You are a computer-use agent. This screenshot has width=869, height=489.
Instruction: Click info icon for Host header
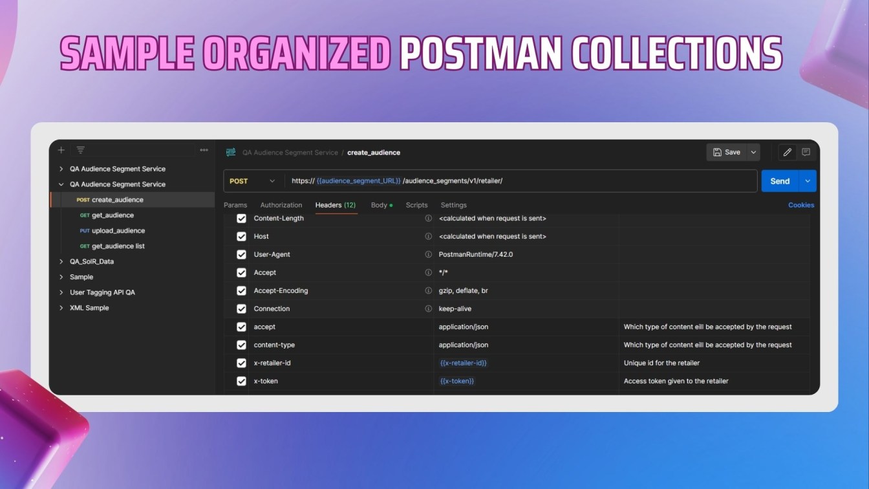(428, 237)
